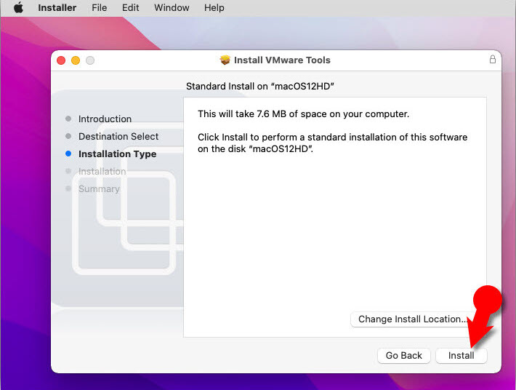Click Change Install Location button
This screenshot has width=516, height=390.
coord(412,319)
